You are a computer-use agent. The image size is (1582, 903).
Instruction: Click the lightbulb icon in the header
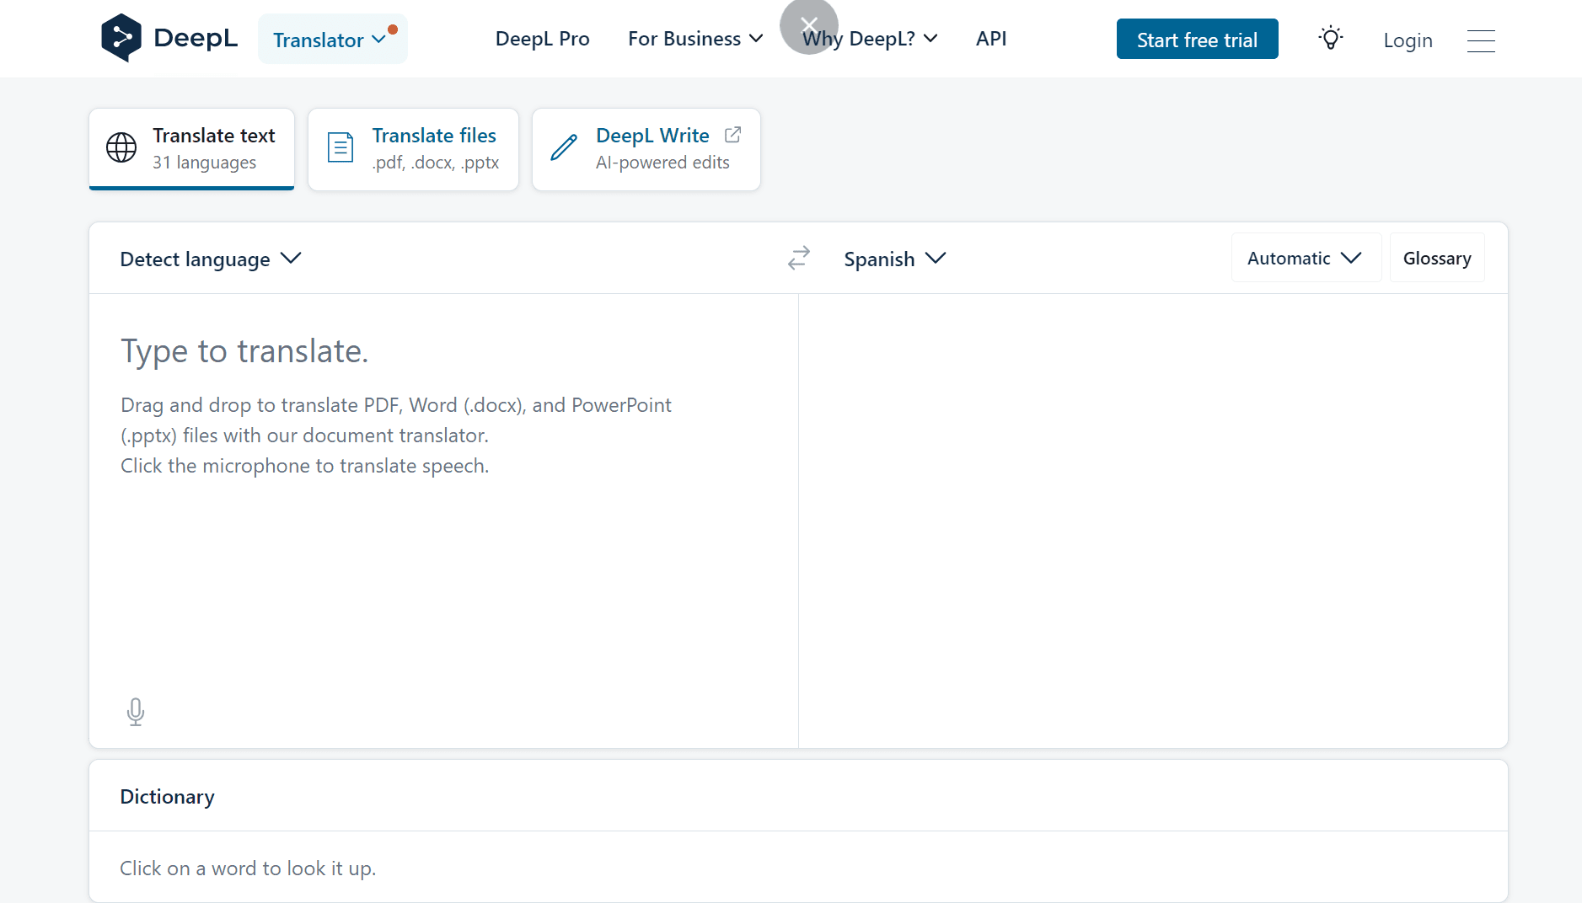pyautogui.click(x=1330, y=38)
